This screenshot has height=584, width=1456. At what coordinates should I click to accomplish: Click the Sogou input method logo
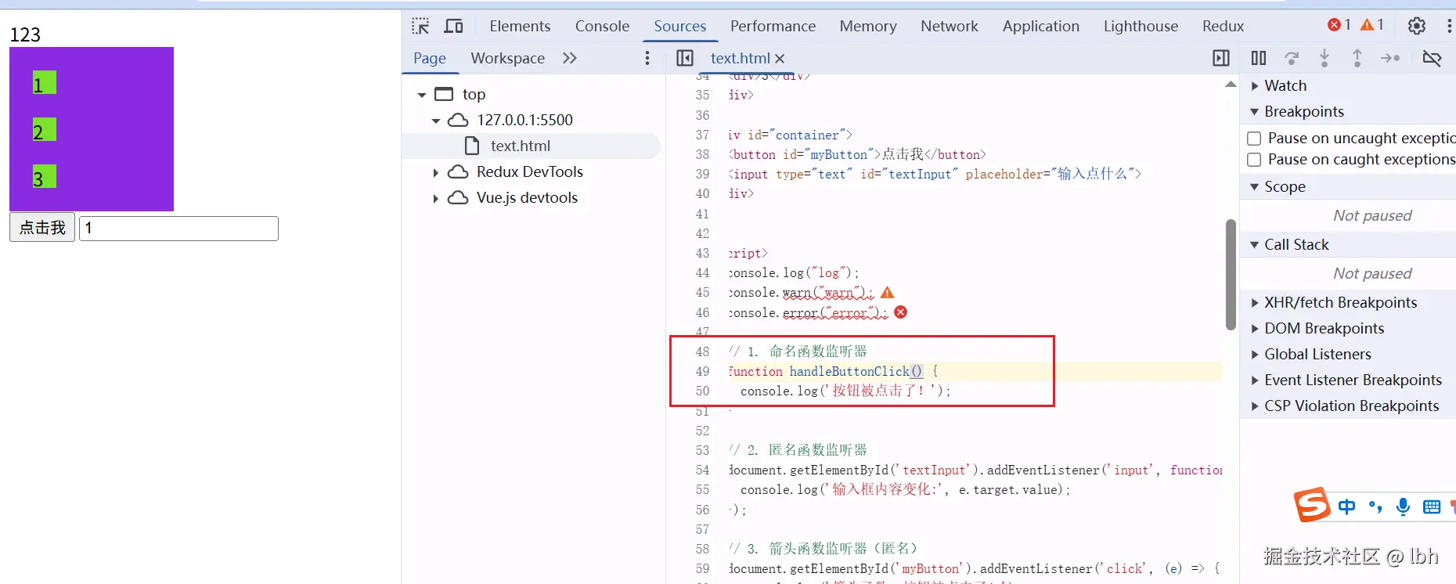pyautogui.click(x=1313, y=505)
